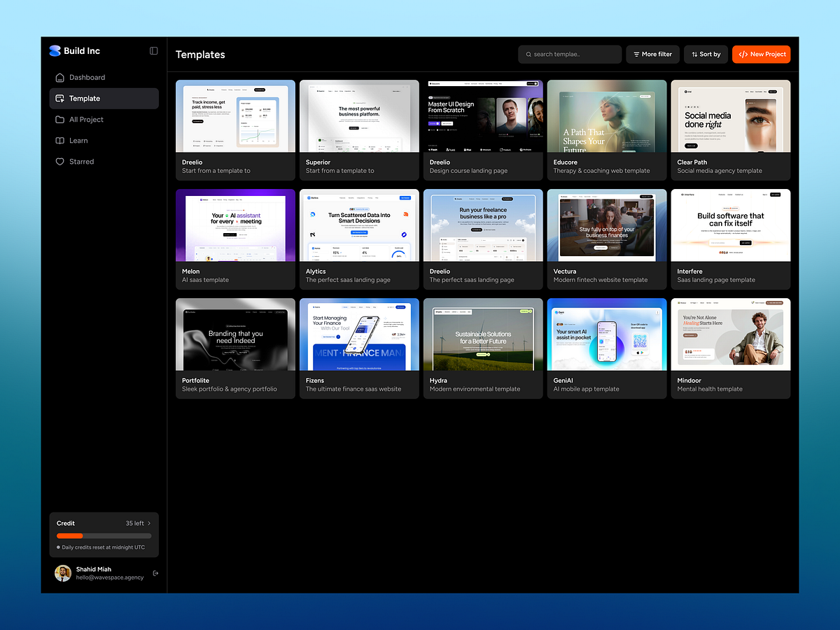Viewport: 840px width, 630px height.
Task: Click the Starred heart icon
Action: [60, 162]
